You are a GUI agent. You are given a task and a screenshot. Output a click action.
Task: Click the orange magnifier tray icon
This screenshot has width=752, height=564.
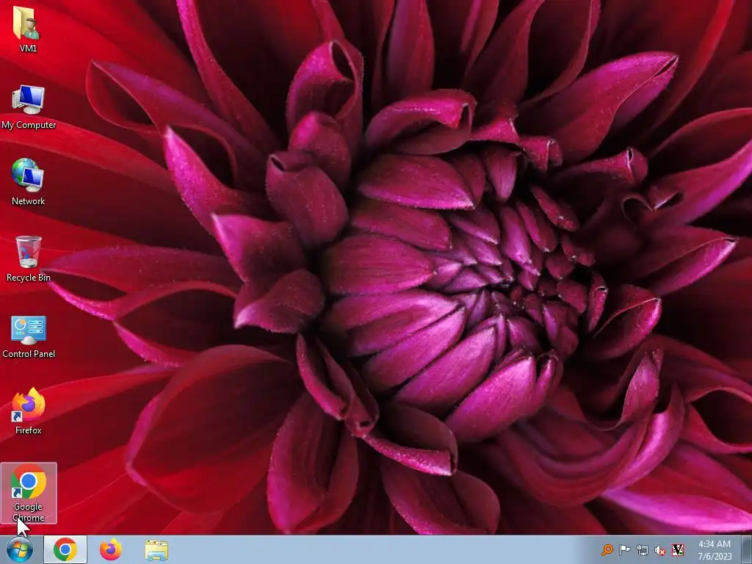pyautogui.click(x=607, y=550)
